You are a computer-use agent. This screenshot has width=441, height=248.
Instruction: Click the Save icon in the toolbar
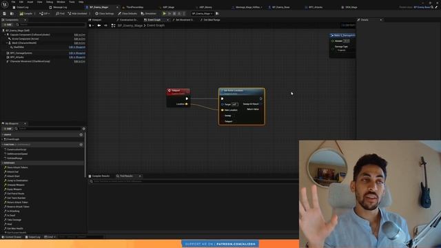click(5, 14)
